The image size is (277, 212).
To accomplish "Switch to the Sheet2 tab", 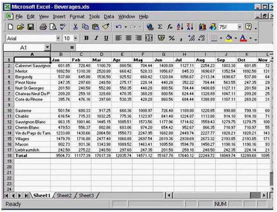I will pyautogui.click(x=64, y=196).
